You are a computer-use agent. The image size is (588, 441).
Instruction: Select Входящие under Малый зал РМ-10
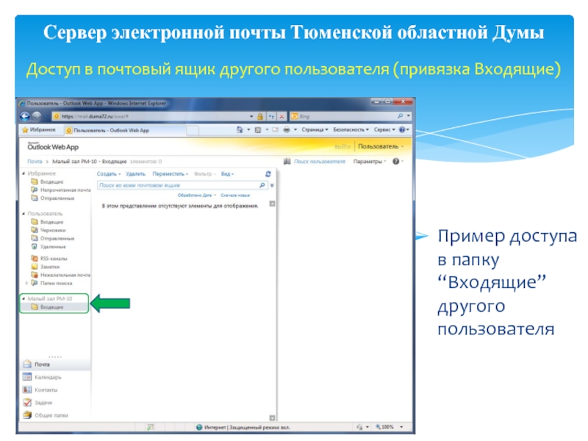pos(47,306)
